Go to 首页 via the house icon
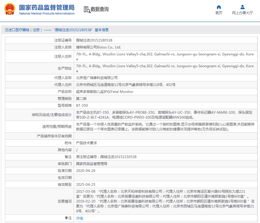260x223 pixels. pyautogui.click(x=219, y=7)
